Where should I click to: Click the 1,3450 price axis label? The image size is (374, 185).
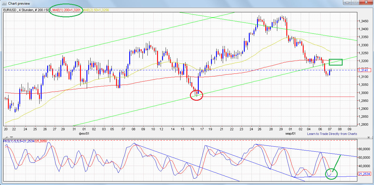364,21
